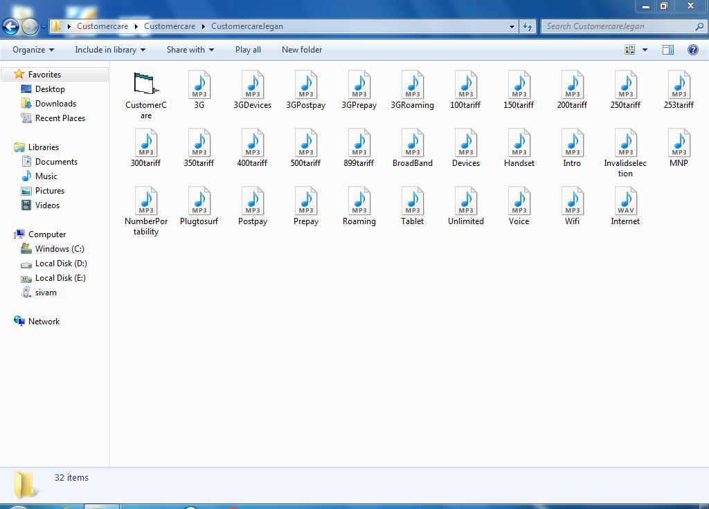This screenshot has height=509, width=709.
Task: Select the Tablet MP3 file
Action: (413, 206)
